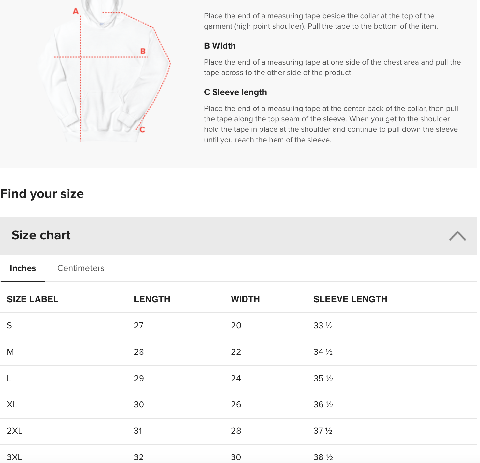This screenshot has height=463, width=480.
Task: Switch to the Centimeters tab
Action: point(81,268)
